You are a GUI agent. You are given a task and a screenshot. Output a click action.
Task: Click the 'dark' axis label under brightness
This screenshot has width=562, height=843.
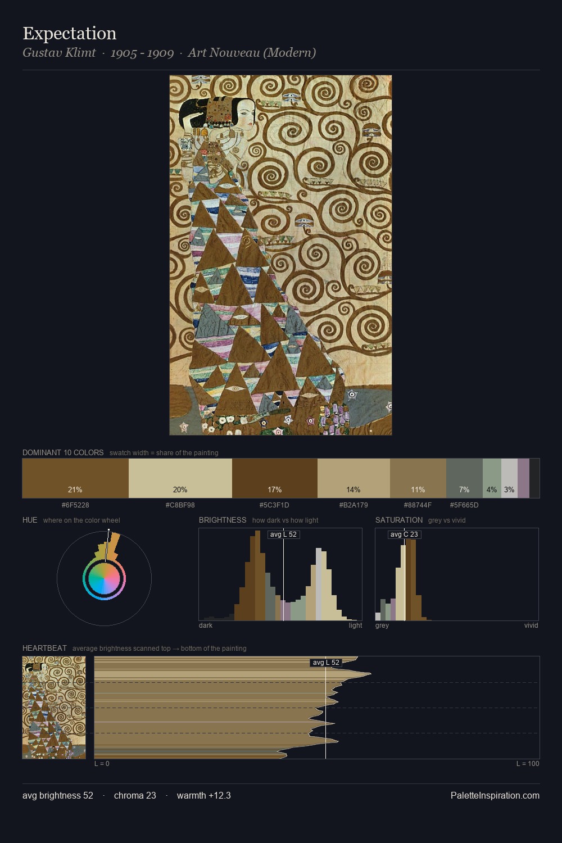pyautogui.click(x=206, y=626)
